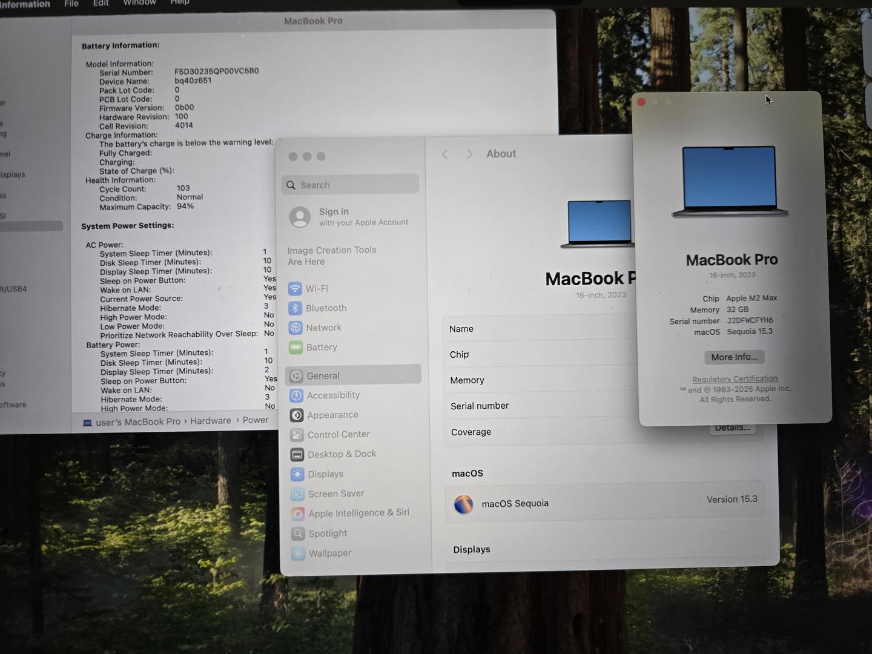Open Battery settings pane

tap(321, 348)
